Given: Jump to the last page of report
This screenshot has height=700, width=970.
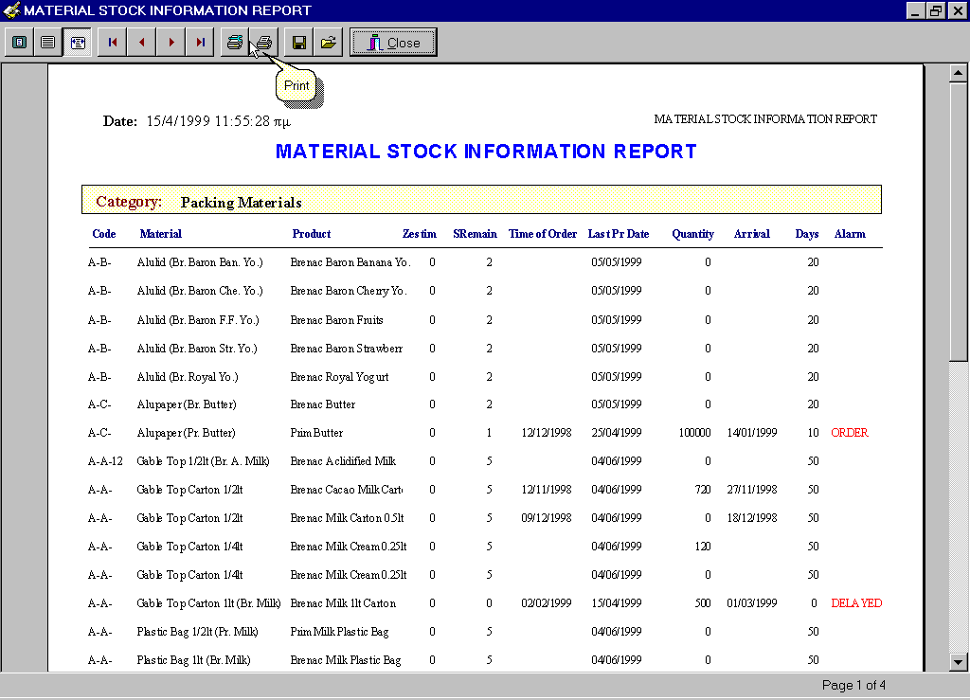Looking at the screenshot, I should (201, 43).
